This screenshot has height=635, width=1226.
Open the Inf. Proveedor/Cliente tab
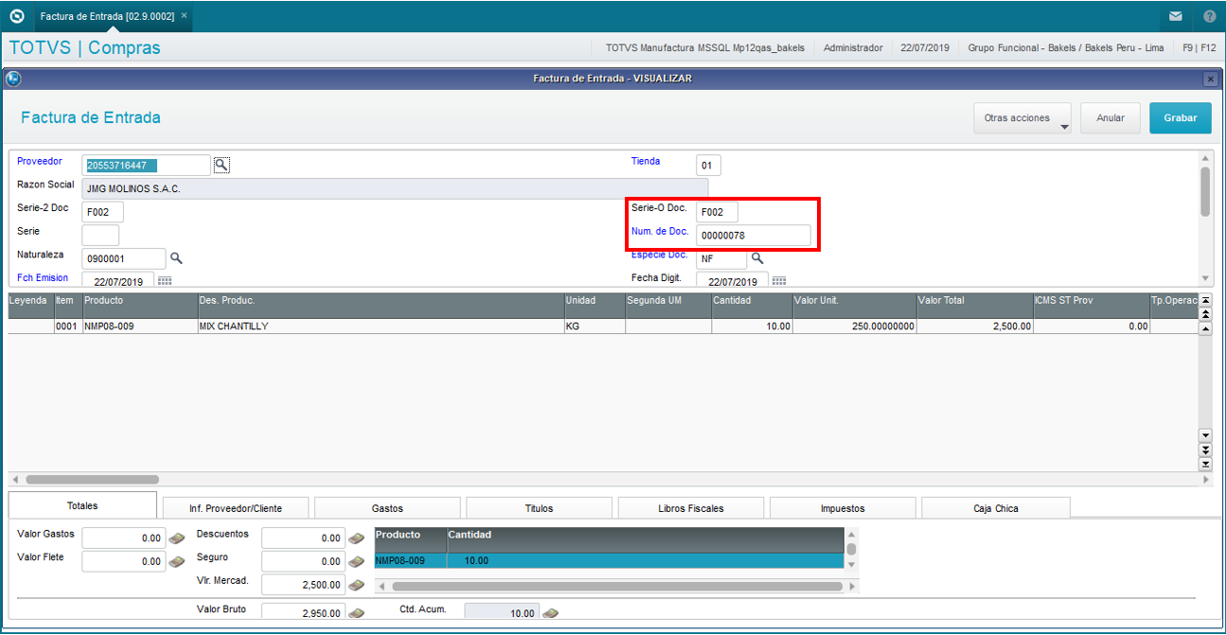(236, 508)
